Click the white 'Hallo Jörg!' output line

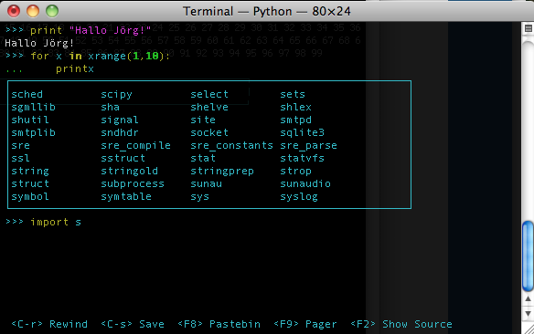coord(39,43)
